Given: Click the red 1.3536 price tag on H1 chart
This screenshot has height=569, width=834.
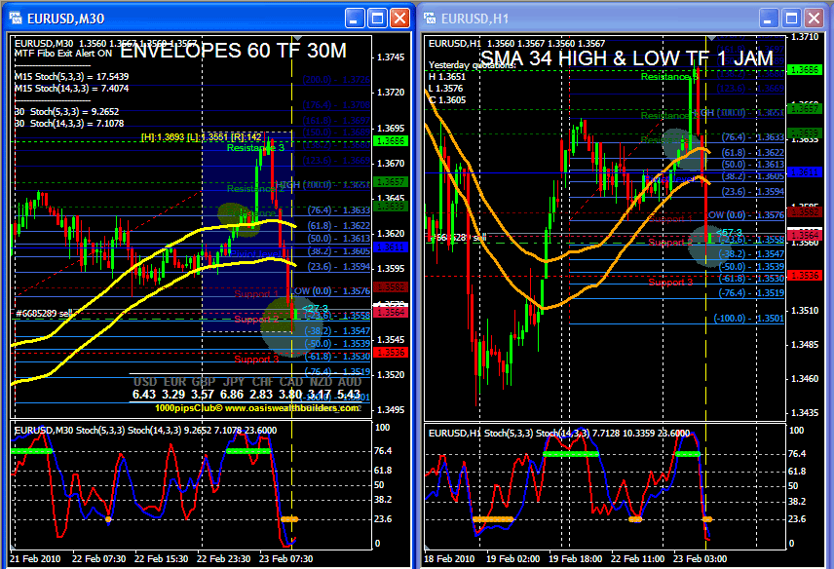Looking at the screenshot, I should point(805,276).
